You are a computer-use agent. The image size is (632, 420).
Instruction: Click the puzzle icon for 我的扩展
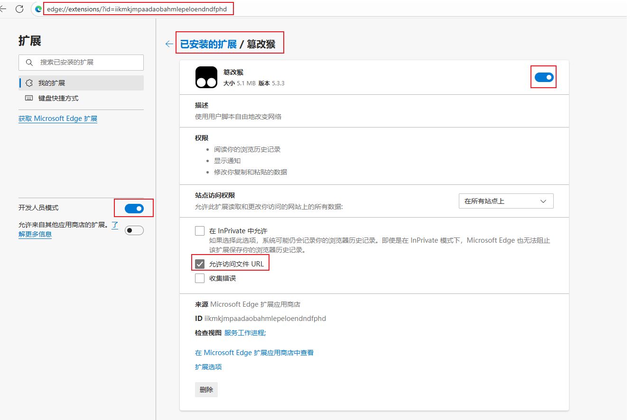tap(29, 83)
